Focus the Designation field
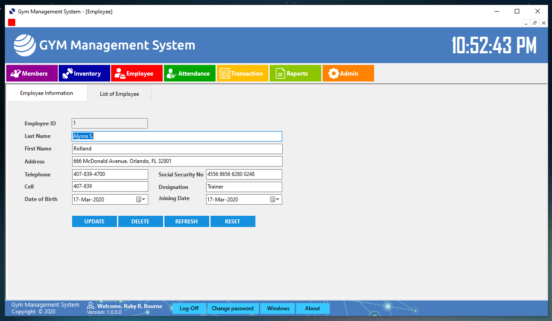This screenshot has height=321, width=552. coord(244,187)
